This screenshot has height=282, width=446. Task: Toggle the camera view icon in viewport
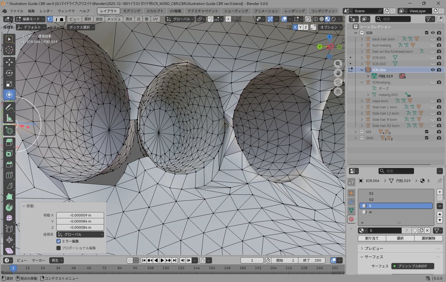point(338,82)
